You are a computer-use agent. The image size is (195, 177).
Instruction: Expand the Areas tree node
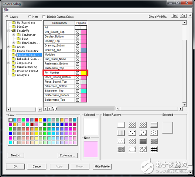[x=9, y=47]
